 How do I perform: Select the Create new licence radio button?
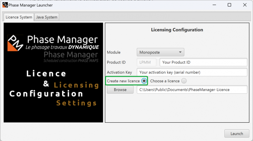[144, 81]
